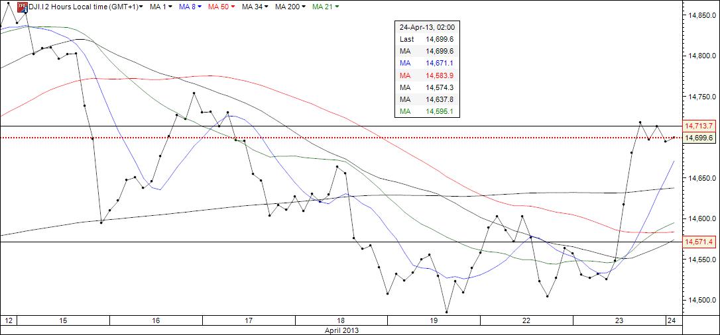Click the 14,750.0 price axis label
Viewport: 720px width, 335px height.
(x=701, y=97)
